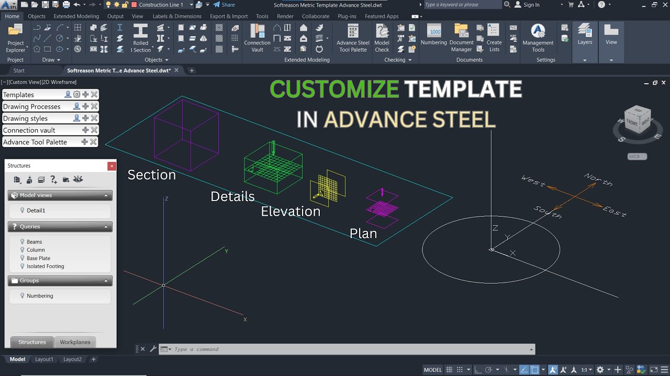670x376 pixels.
Task: Click the Clean Screen icon
Action: coord(653,370)
